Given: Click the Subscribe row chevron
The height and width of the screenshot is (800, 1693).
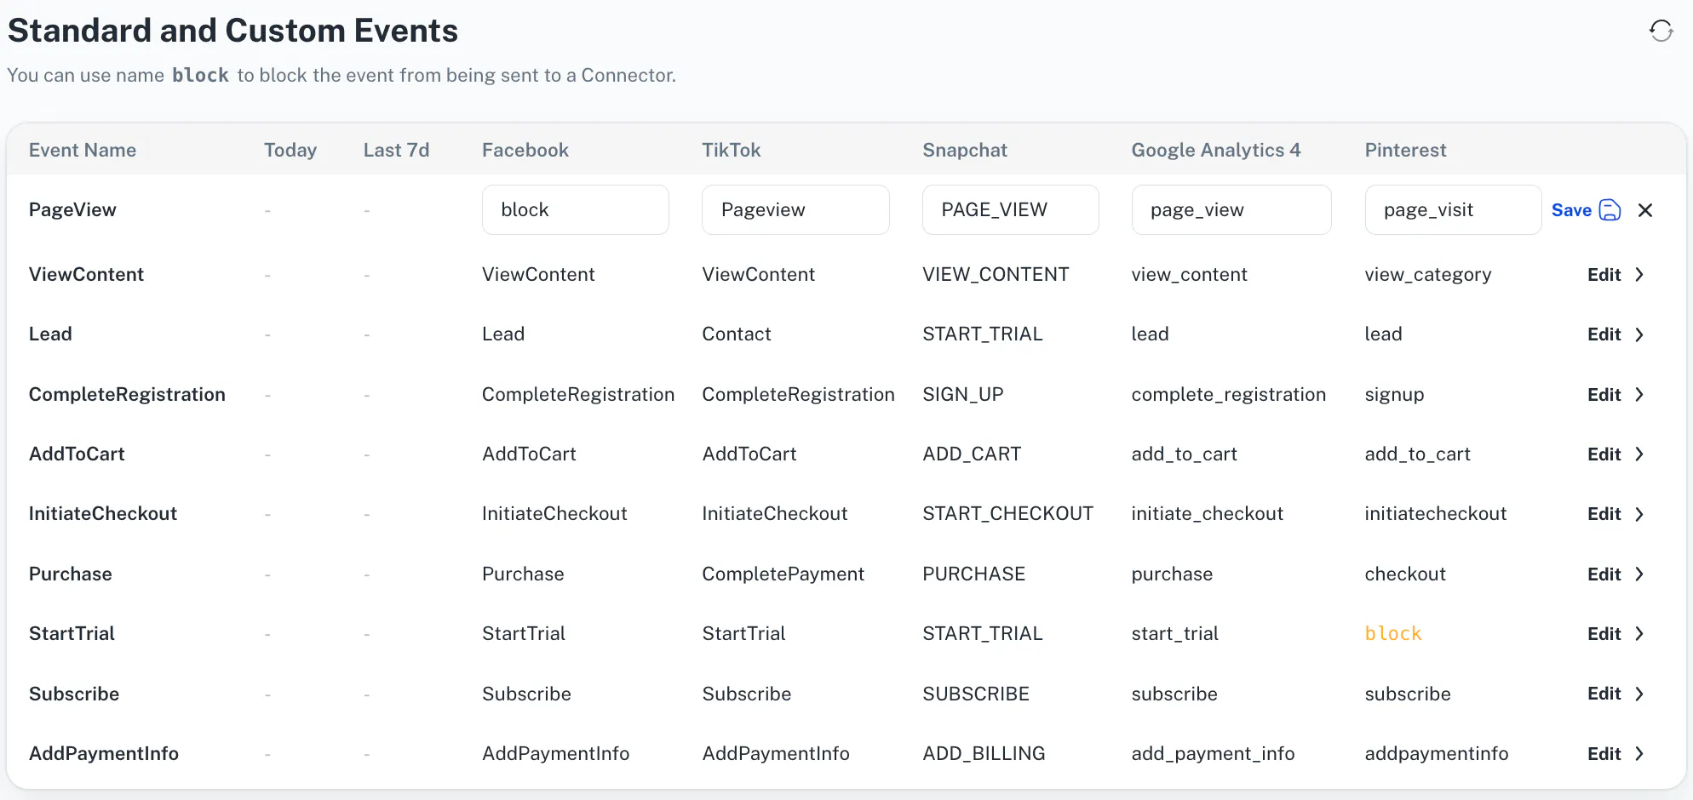Looking at the screenshot, I should [x=1639, y=694].
